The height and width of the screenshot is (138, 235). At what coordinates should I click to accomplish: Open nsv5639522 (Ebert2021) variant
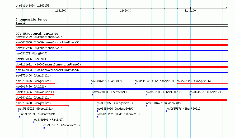(36, 109)
